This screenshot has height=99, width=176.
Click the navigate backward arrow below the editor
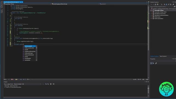[x=21, y=79]
